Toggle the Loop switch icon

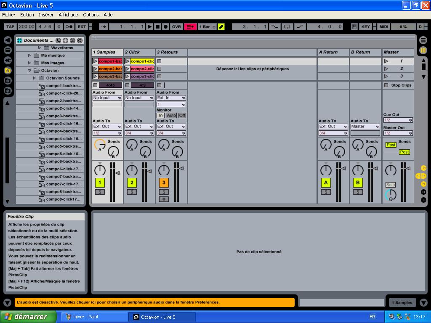click(x=287, y=26)
